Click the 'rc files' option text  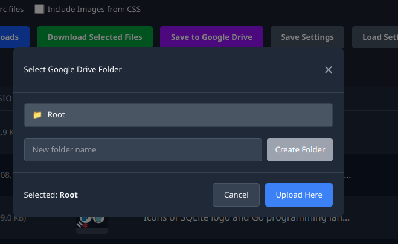[12, 9]
